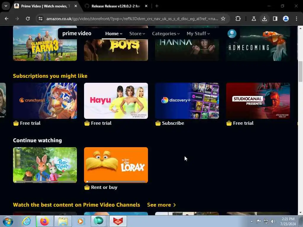Screen dimensions: 303x227
Task: Click the browser forward arrow
Action: 17,19
